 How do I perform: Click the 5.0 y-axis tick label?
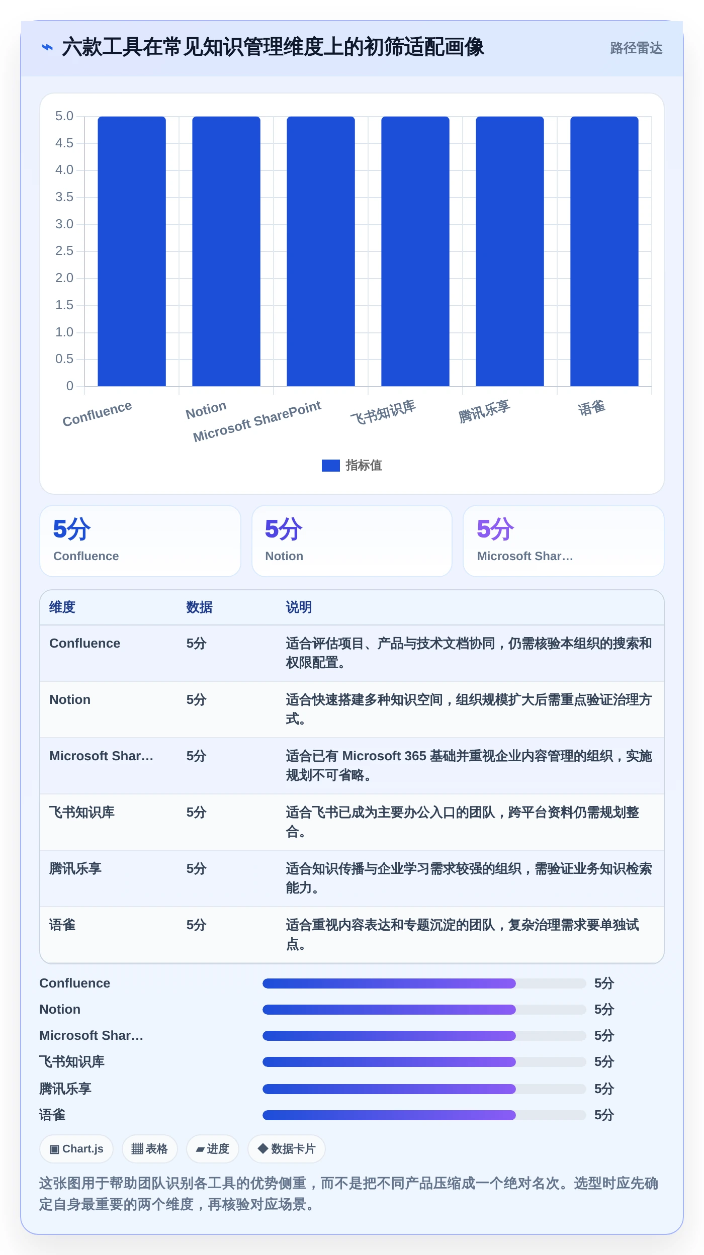(64, 116)
